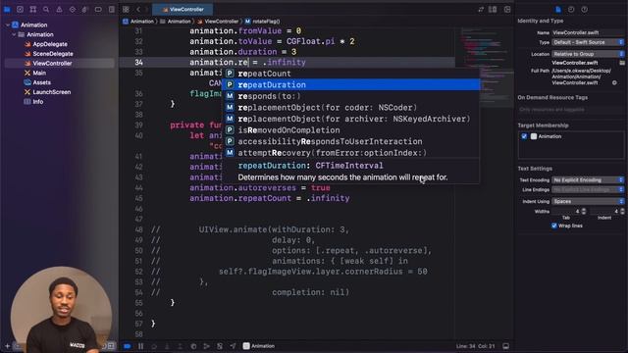Open LaunchScreen file in navigator
The width and height of the screenshot is (628, 353).
52,92
